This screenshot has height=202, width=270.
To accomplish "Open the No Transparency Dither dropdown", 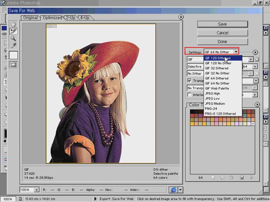I will pyautogui.click(x=195, y=88).
